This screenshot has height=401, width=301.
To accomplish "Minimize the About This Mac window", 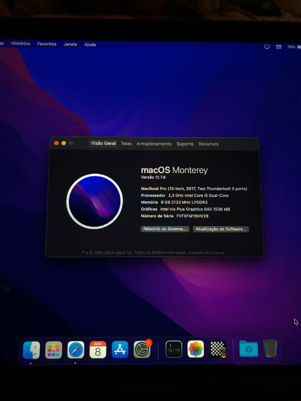I will coord(64,143).
